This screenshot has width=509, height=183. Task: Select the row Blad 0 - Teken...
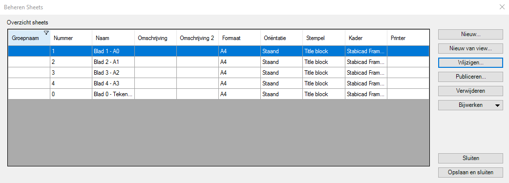[219, 94]
